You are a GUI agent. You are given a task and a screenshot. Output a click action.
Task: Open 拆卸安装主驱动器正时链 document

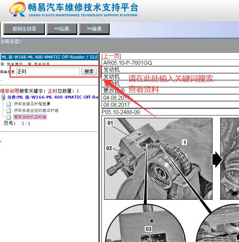[x=36, y=110]
